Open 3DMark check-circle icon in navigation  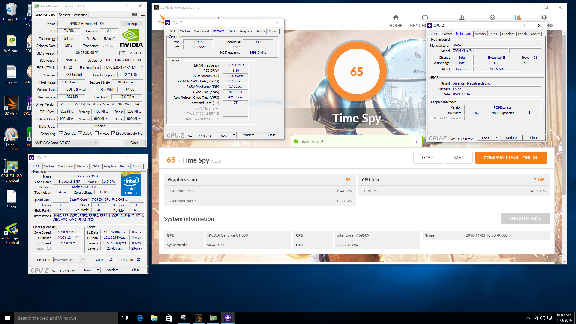click(493, 17)
